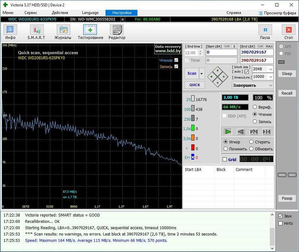Click the Sleep button
The height and width of the screenshot is (252, 299).
[287, 73]
